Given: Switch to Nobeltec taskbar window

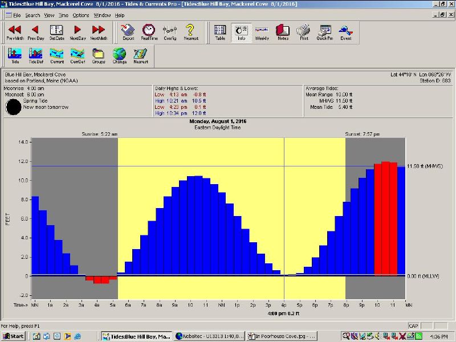Looking at the screenshot, I should (209, 336).
